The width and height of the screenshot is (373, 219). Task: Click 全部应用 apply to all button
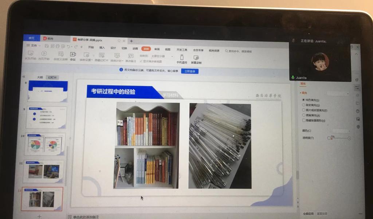pyautogui.click(x=308, y=214)
